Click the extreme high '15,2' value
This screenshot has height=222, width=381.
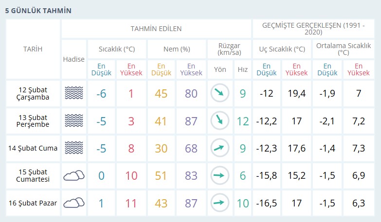pyautogui.click(x=297, y=175)
